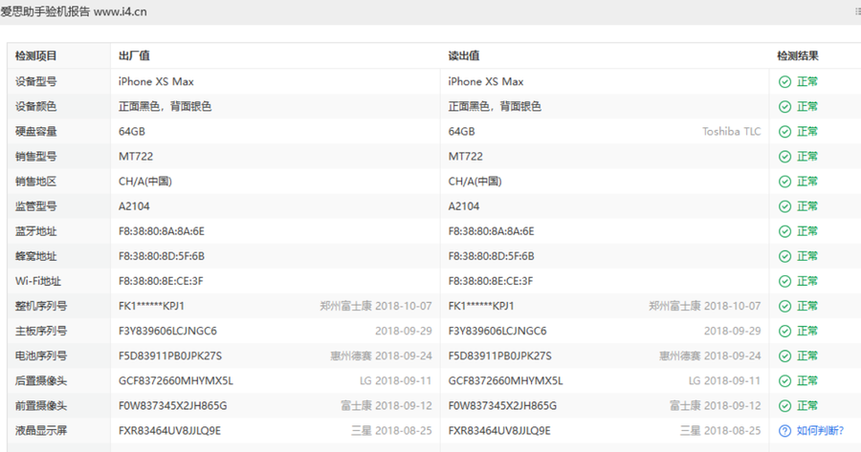Click read value 64GB
The height and width of the screenshot is (452, 861).
pos(461,132)
